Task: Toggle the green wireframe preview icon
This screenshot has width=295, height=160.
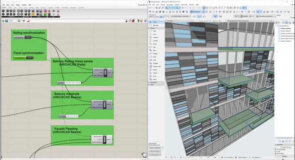Action: [138, 21]
